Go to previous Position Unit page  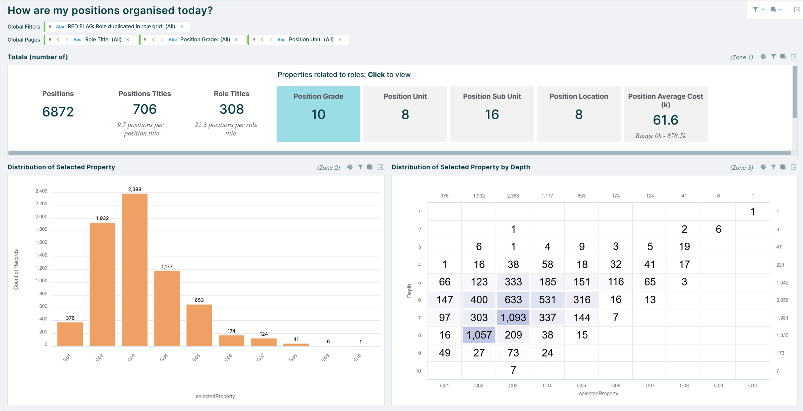[x=262, y=40]
